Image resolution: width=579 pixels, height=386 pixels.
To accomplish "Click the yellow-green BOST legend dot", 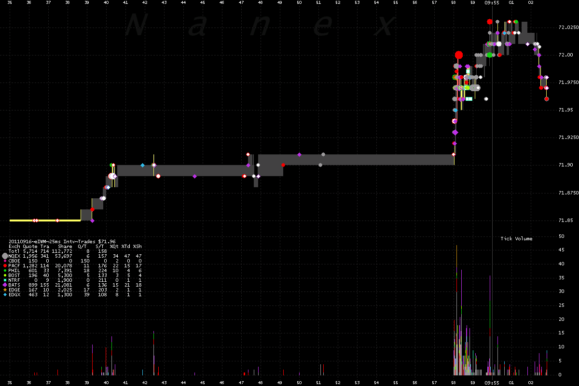I will pyautogui.click(x=5, y=275).
